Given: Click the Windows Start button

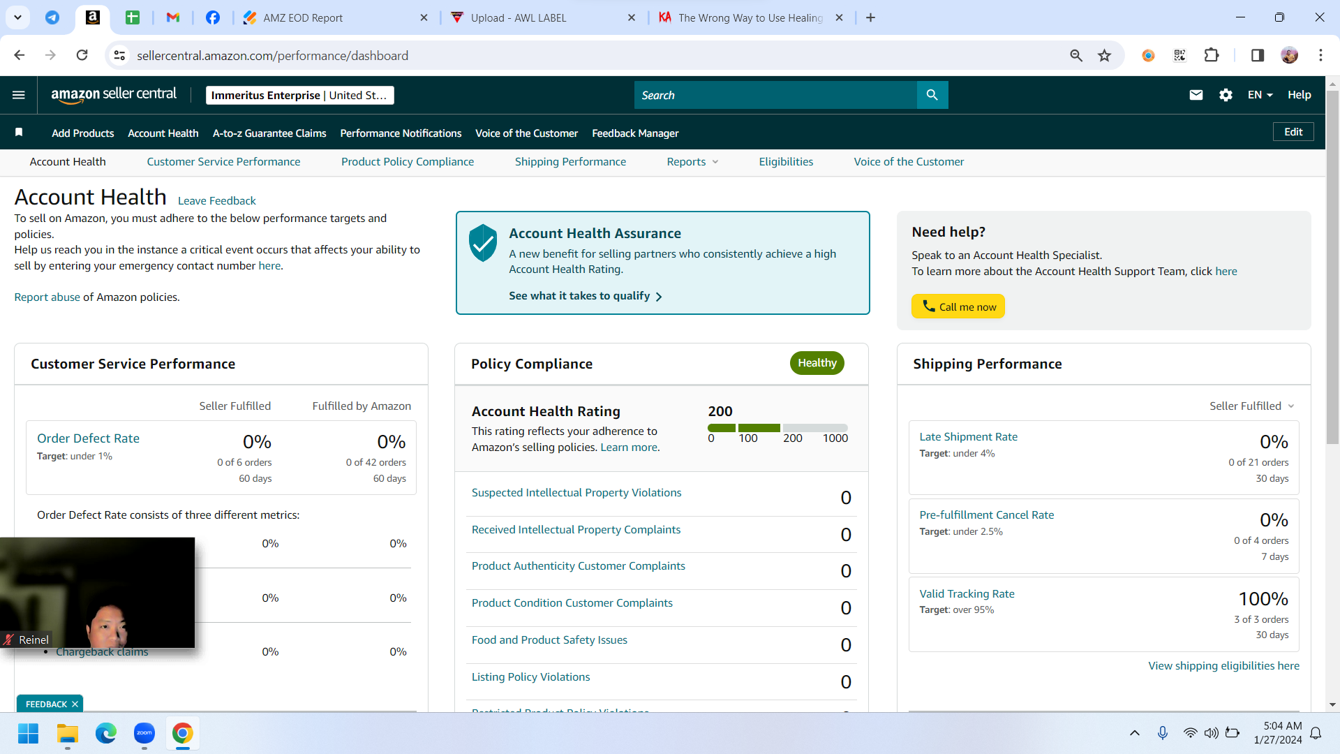Looking at the screenshot, I should pyautogui.click(x=28, y=733).
